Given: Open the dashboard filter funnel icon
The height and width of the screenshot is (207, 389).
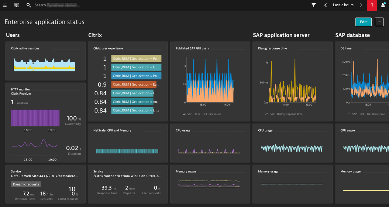Looking at the screenshot, I should (x=314, y=5).
